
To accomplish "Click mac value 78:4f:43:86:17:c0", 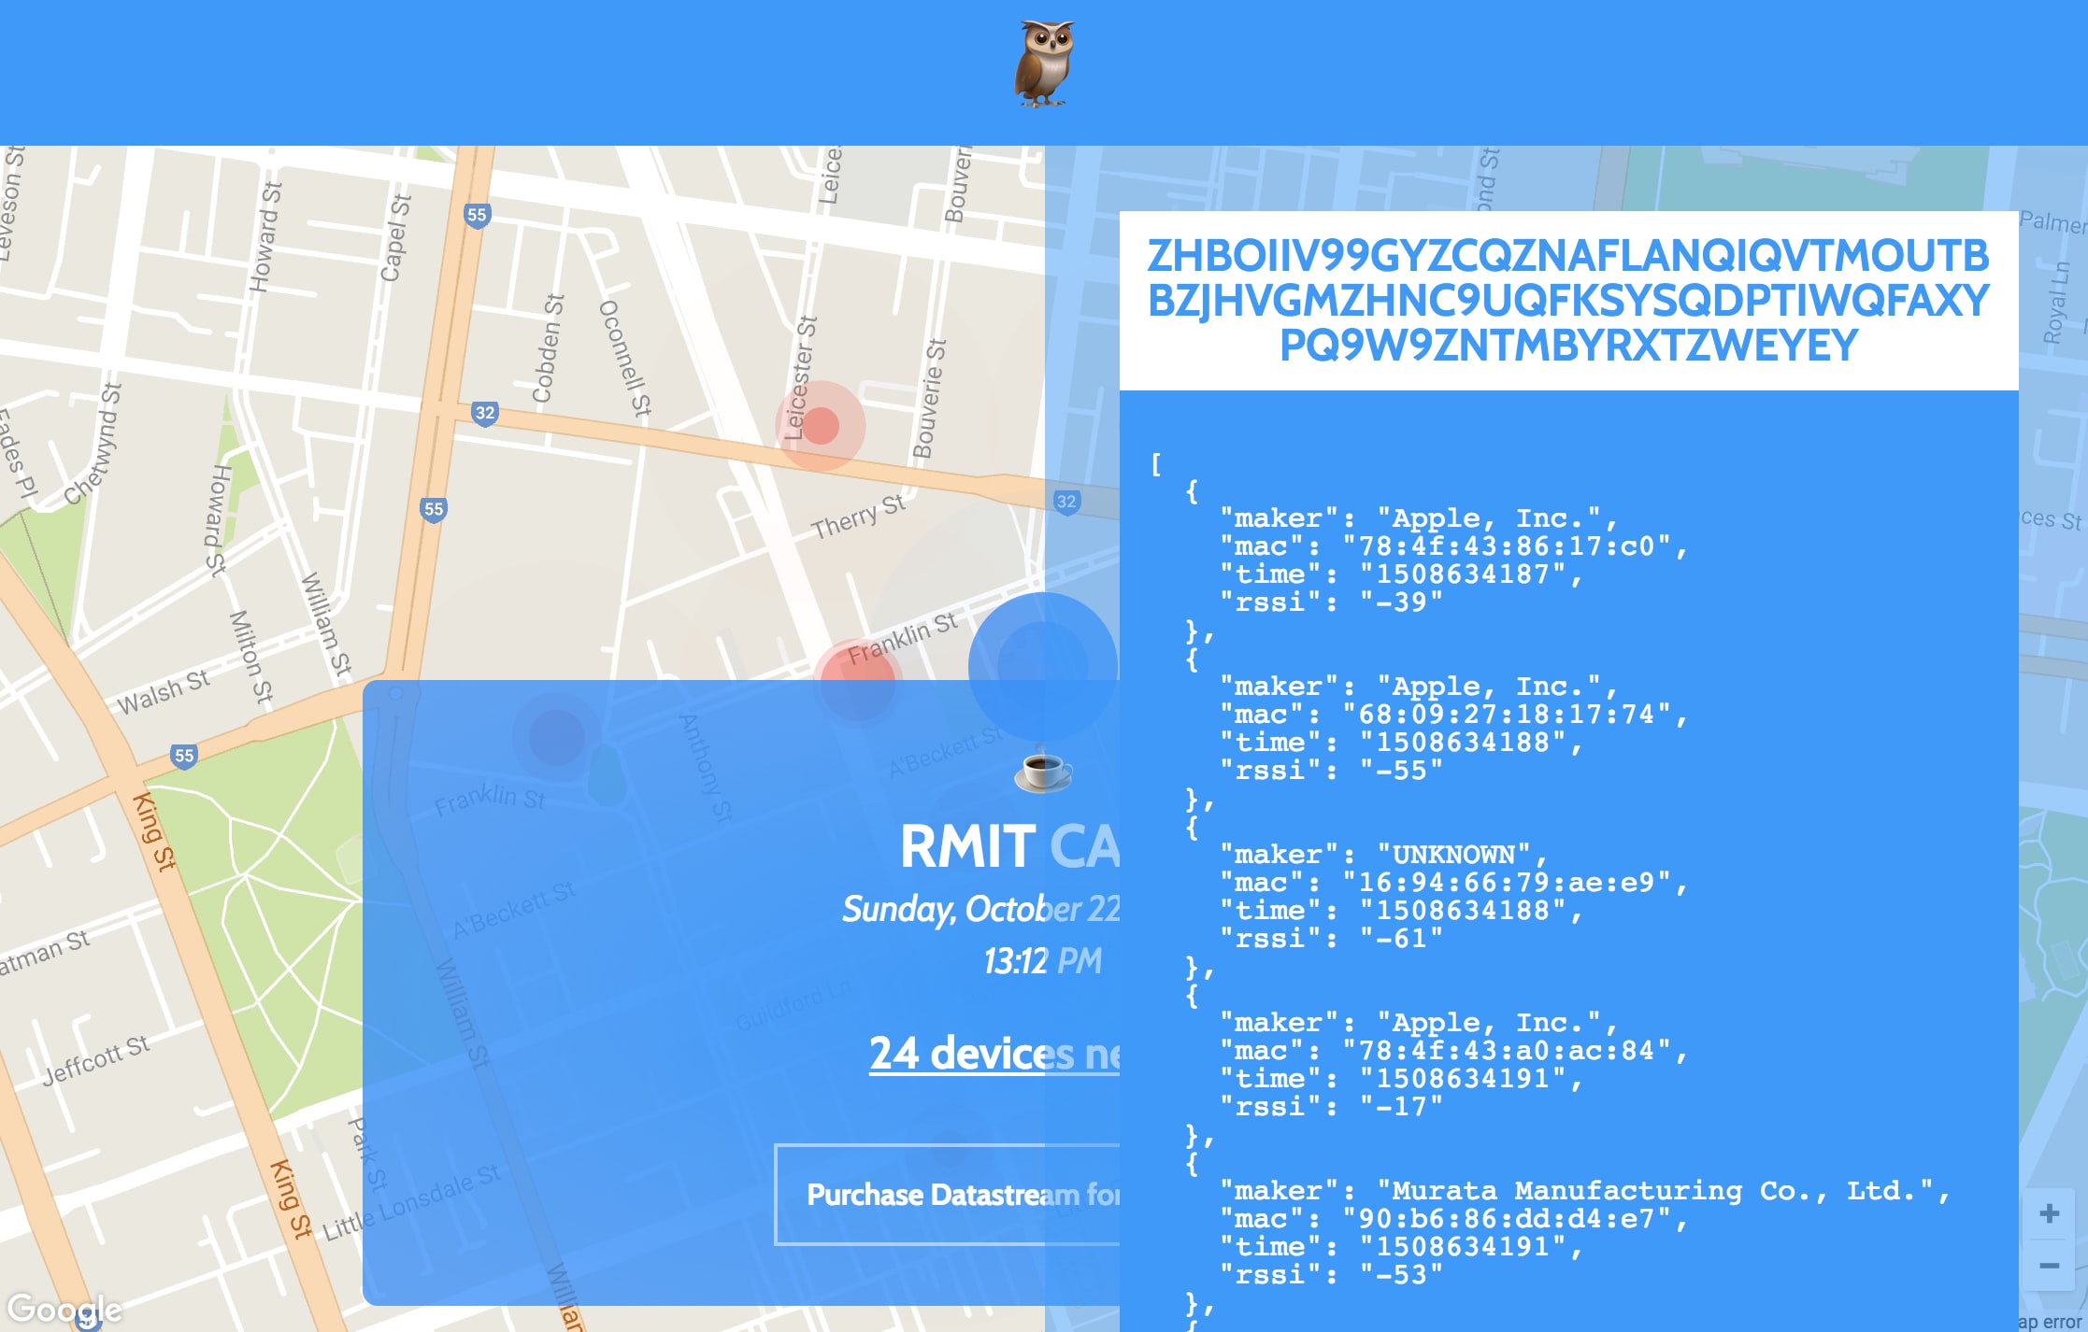I will point(1506,546).
